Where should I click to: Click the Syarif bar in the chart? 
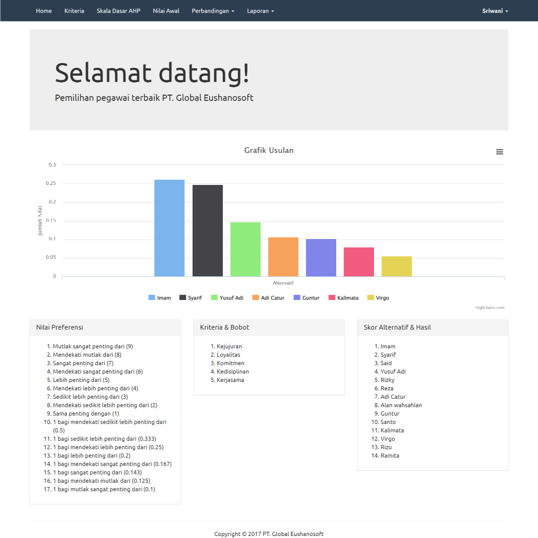pyautogui.click(x=207, y=230)
